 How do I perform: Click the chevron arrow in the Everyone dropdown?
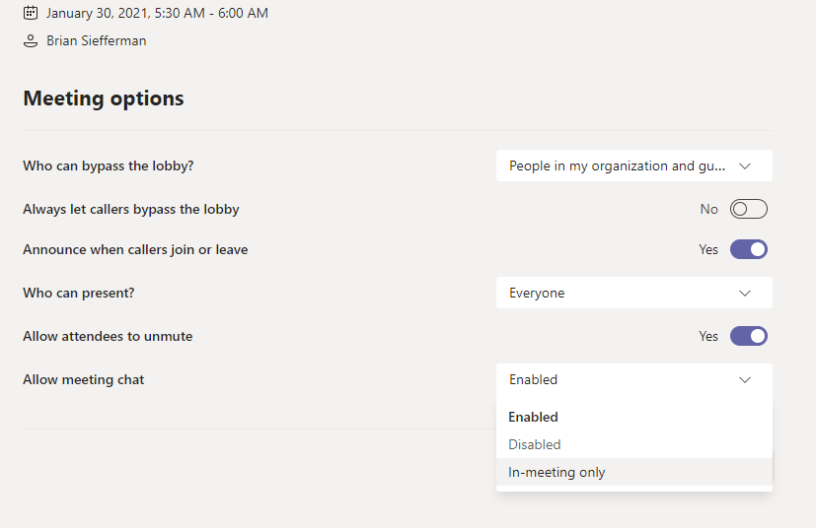point(745,294)
